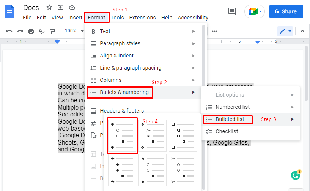This screenshot has width=310, height=191.
Task: Click the Undo arrow icon
Action: pyautogui.click(x=9, y=31)
